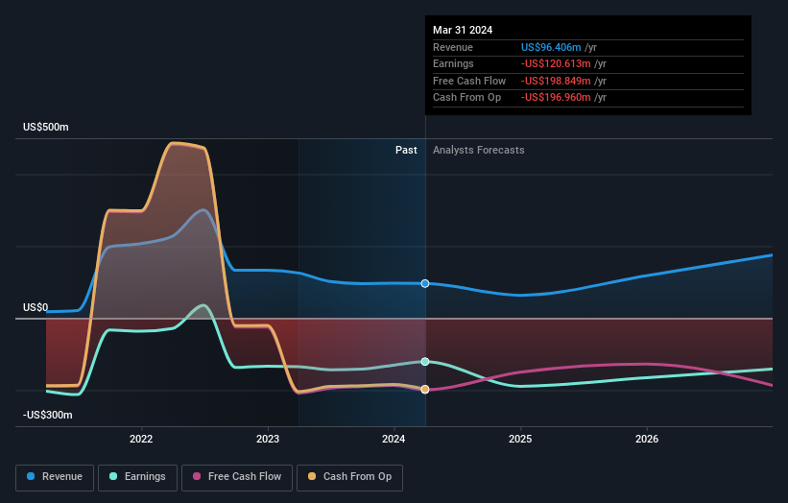Viewport: 788px width, 503px height.
Task: Click the -US$196.960m cash from op value
Action: pyautogui.click(x=556, y=98)
